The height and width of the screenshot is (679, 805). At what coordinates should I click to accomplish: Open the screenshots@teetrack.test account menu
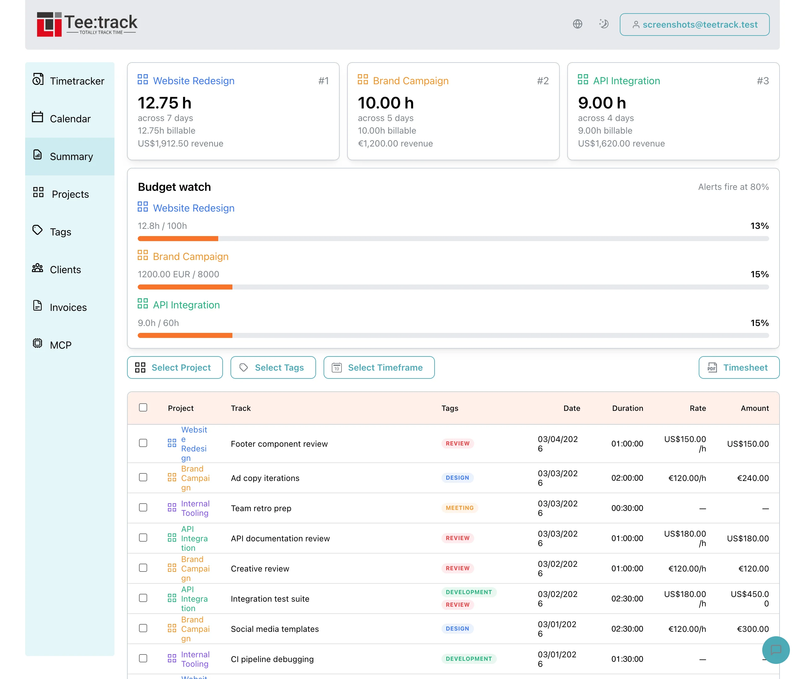[x=694, y=24]
